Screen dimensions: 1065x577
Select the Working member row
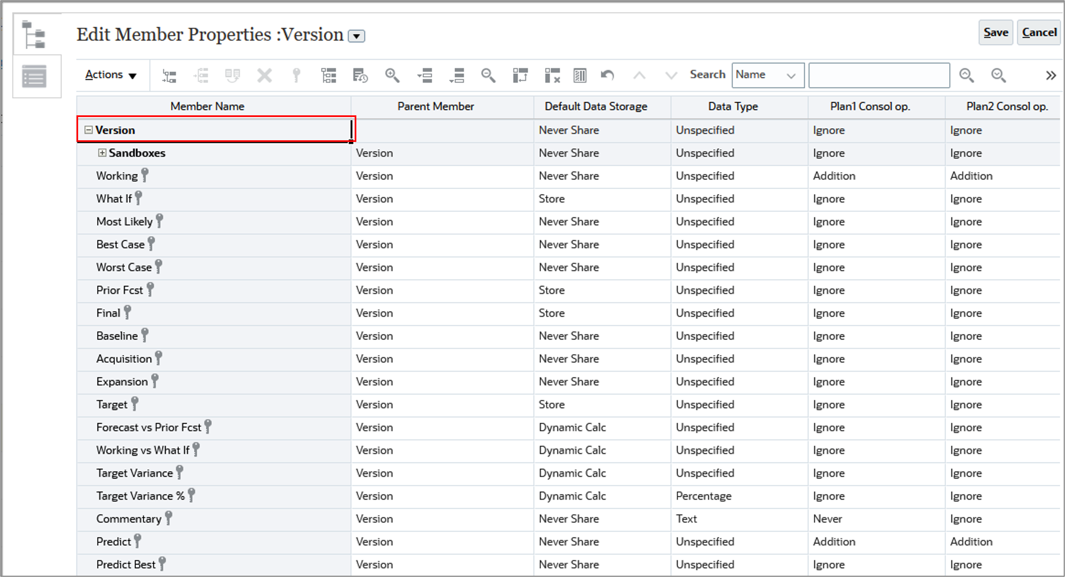tap(118, 176)
